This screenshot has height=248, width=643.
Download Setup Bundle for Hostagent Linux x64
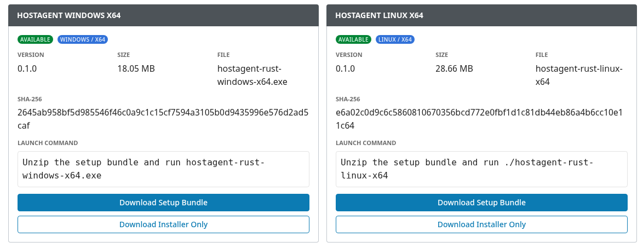481,203
